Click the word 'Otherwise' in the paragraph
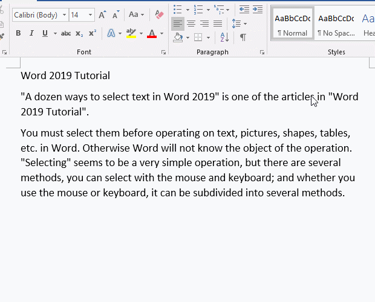The image size is (375, 302). 106,148
